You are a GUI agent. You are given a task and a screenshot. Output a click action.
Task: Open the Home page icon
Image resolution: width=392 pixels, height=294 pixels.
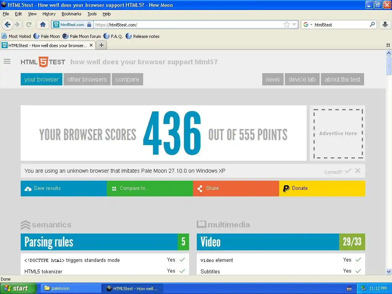pos(43,24)
